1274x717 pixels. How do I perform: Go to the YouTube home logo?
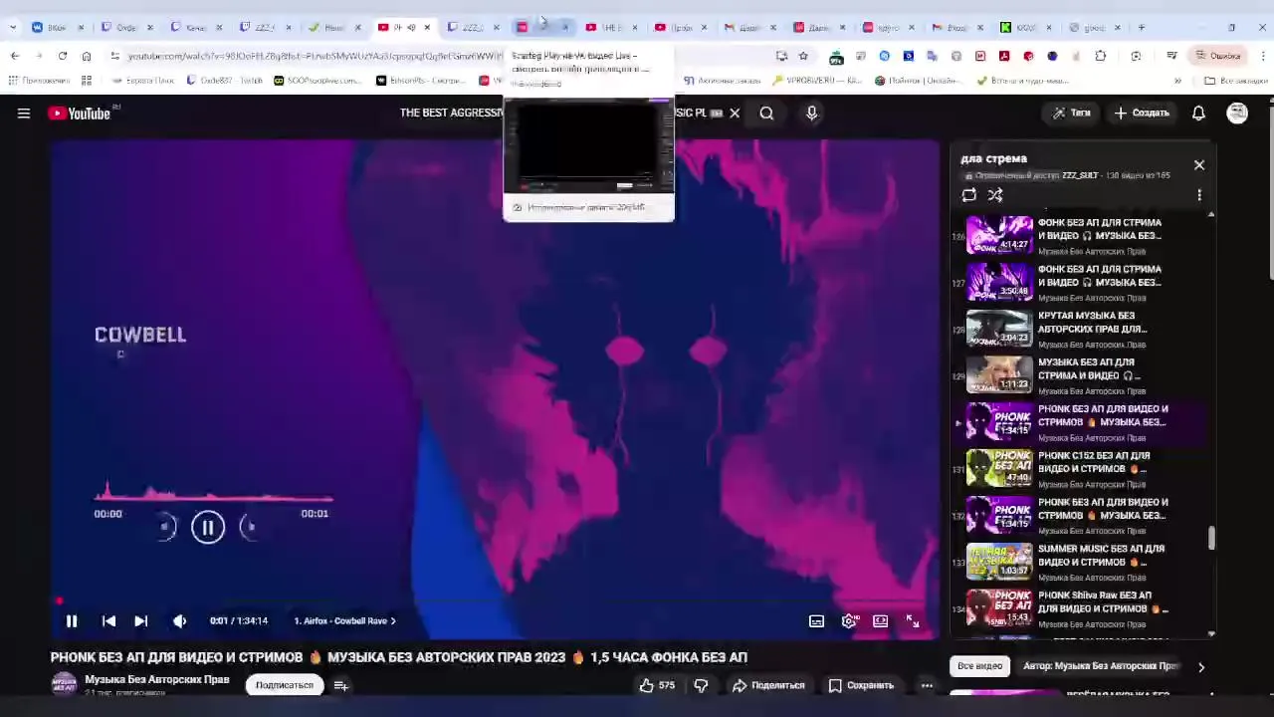80,114
